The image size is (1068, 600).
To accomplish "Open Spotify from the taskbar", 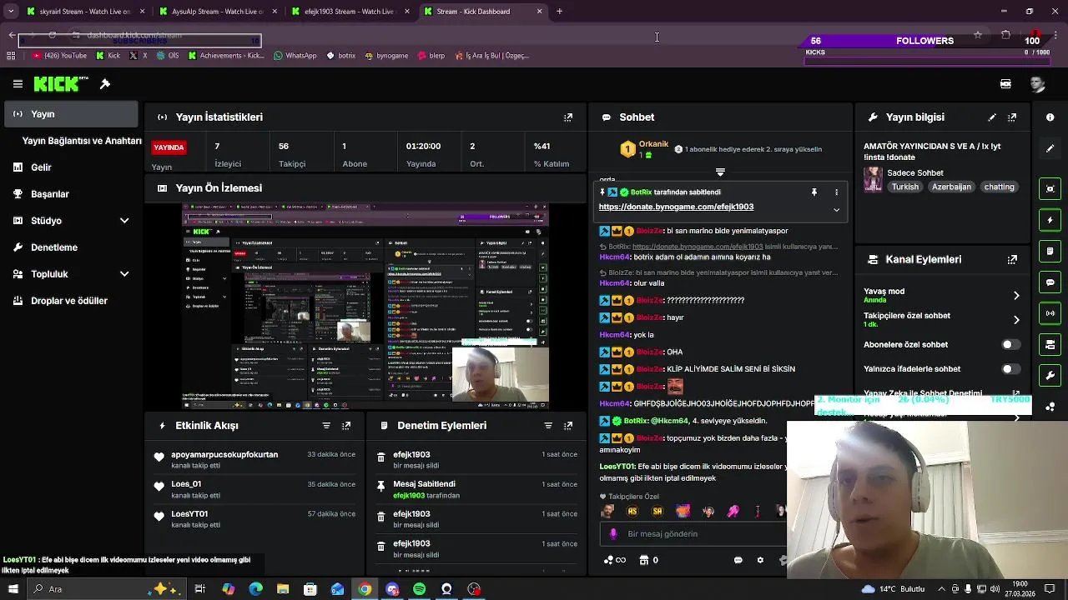I will 419,589.
